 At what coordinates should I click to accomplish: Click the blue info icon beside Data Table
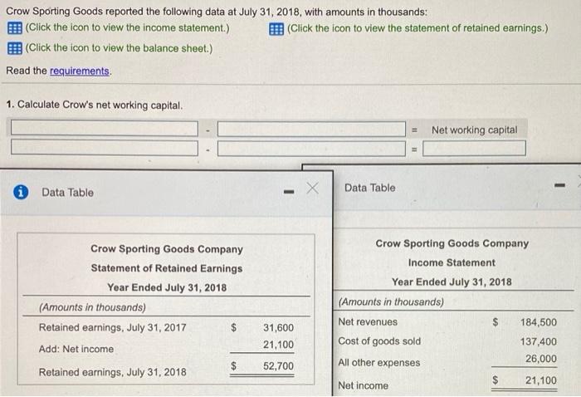(x=21, y=192)
